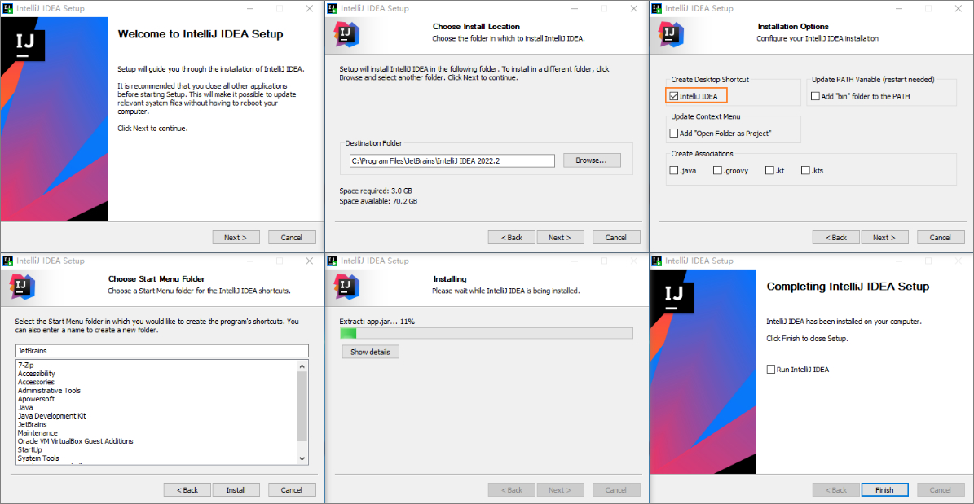
Task: Tick the .kt association checkbox
Action: pos(769,170)
